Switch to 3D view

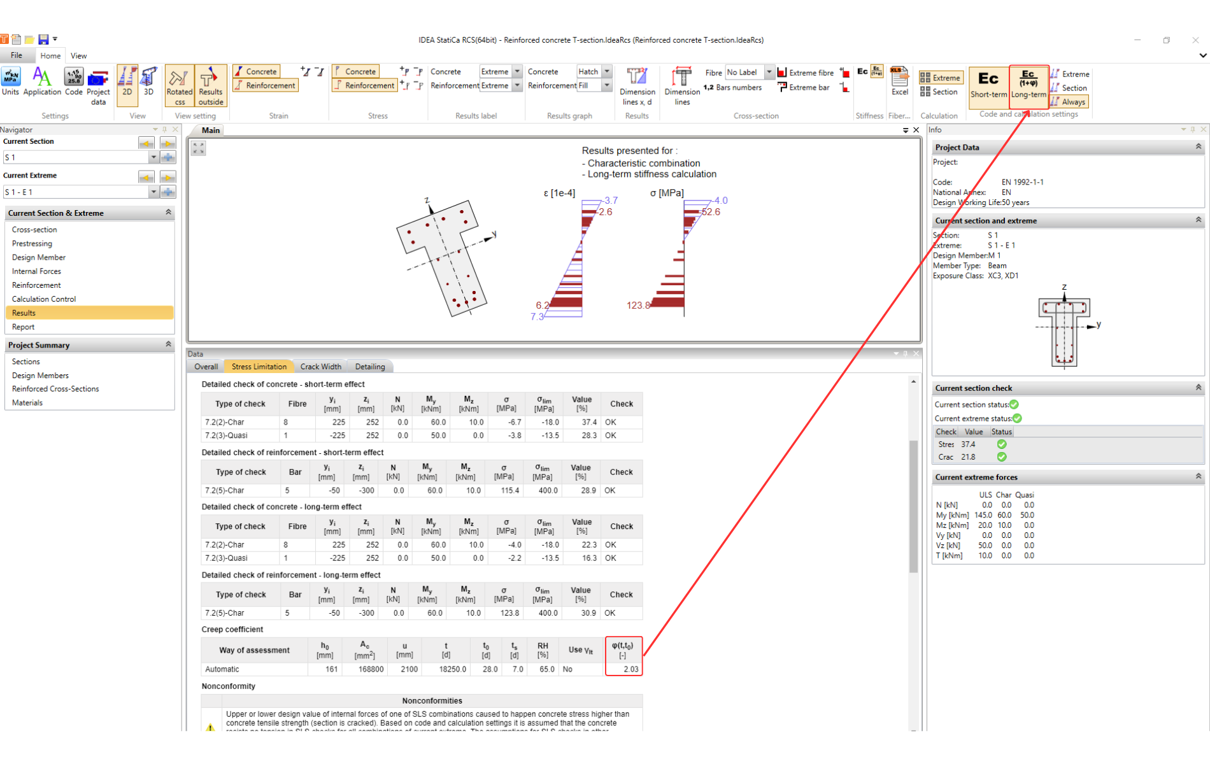point(148,81)
